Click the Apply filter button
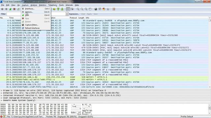This screenshot has height=118, width=211. 89,14
